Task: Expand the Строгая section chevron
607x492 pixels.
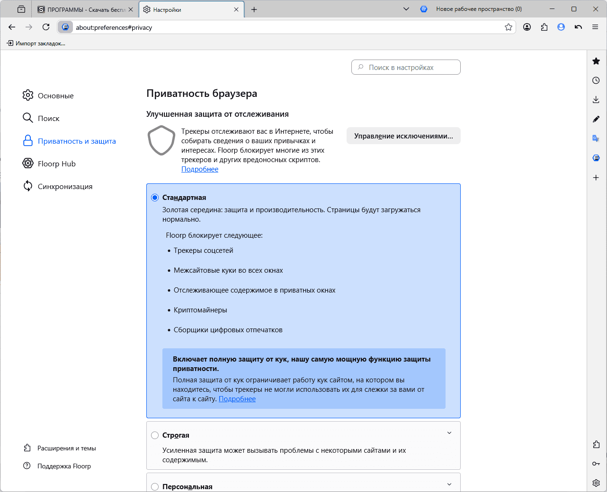Action: click(449, 433)
